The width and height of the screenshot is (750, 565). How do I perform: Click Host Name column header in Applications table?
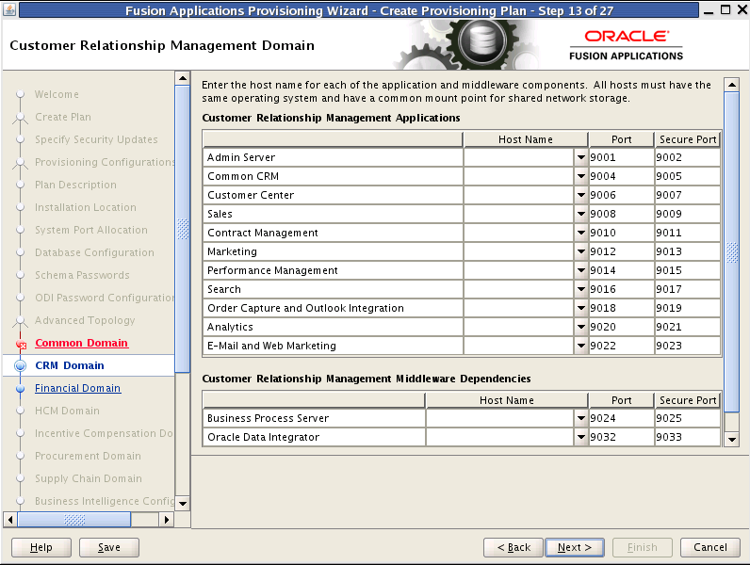tap(526, 139)
